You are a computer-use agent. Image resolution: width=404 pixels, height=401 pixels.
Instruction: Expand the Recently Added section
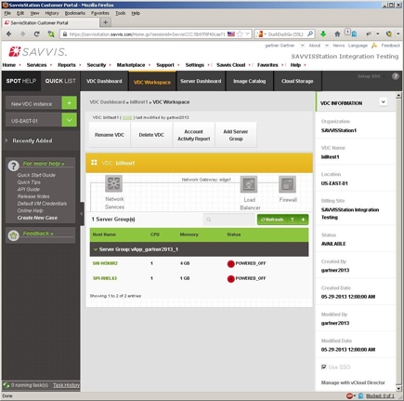pos(7,140)
